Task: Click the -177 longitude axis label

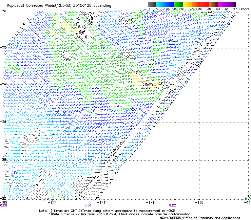Action: click(x=52, y=202)
